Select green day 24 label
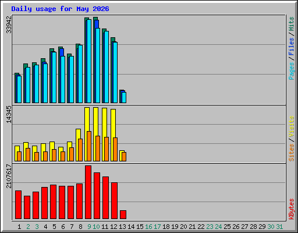Screen dimensions: 298x233 coord(218,227)
